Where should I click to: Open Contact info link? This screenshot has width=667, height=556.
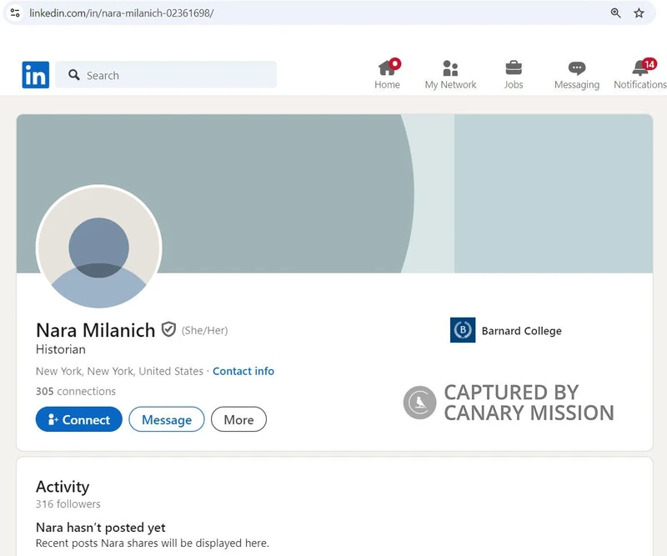pos(243,371)
